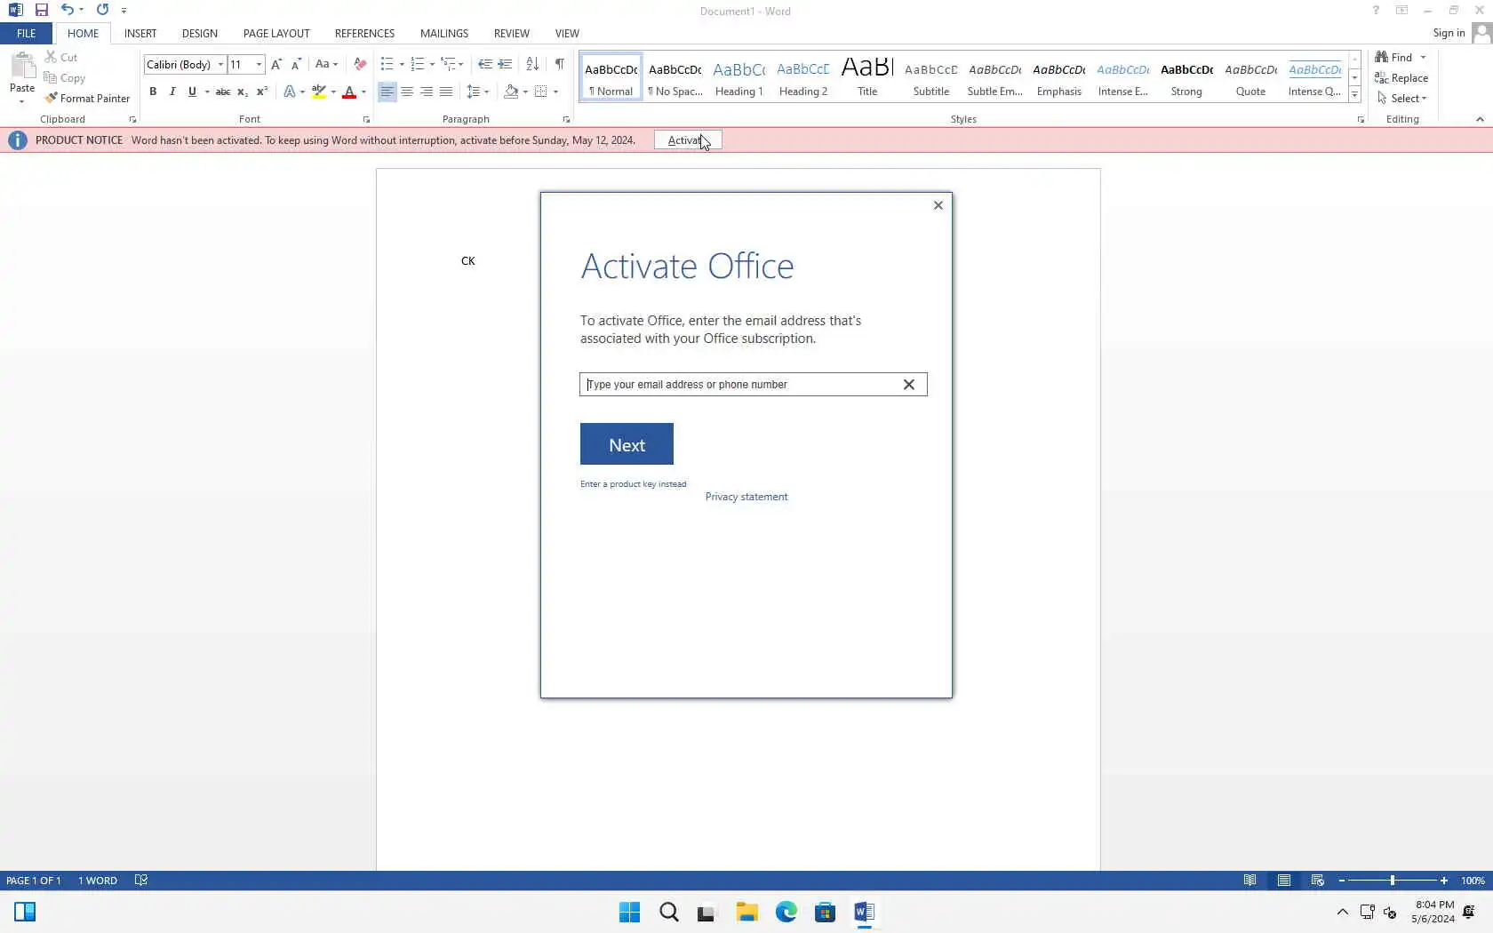Switch to REFERENCES ribbon tab
The image size is (1493, 933).
(x=364, y=33)
